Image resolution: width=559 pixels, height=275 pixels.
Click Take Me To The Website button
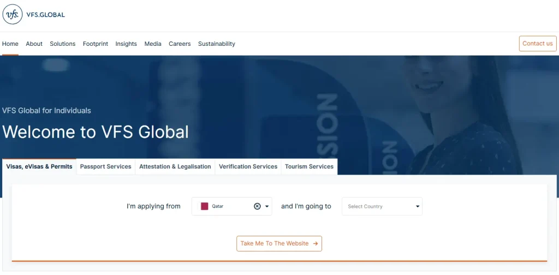click(x=279, y=244)
